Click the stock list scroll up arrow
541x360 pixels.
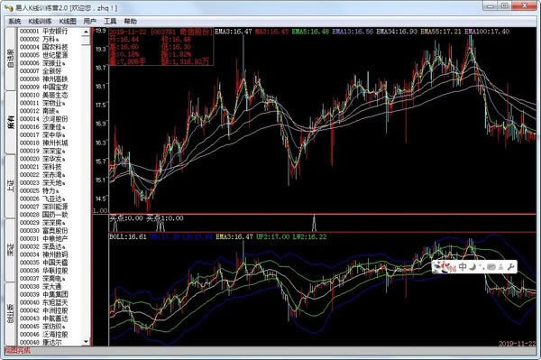86,32
